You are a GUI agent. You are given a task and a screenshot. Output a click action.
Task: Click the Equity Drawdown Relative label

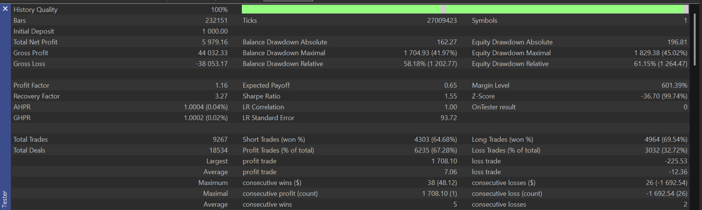click(x=510, y=64)
